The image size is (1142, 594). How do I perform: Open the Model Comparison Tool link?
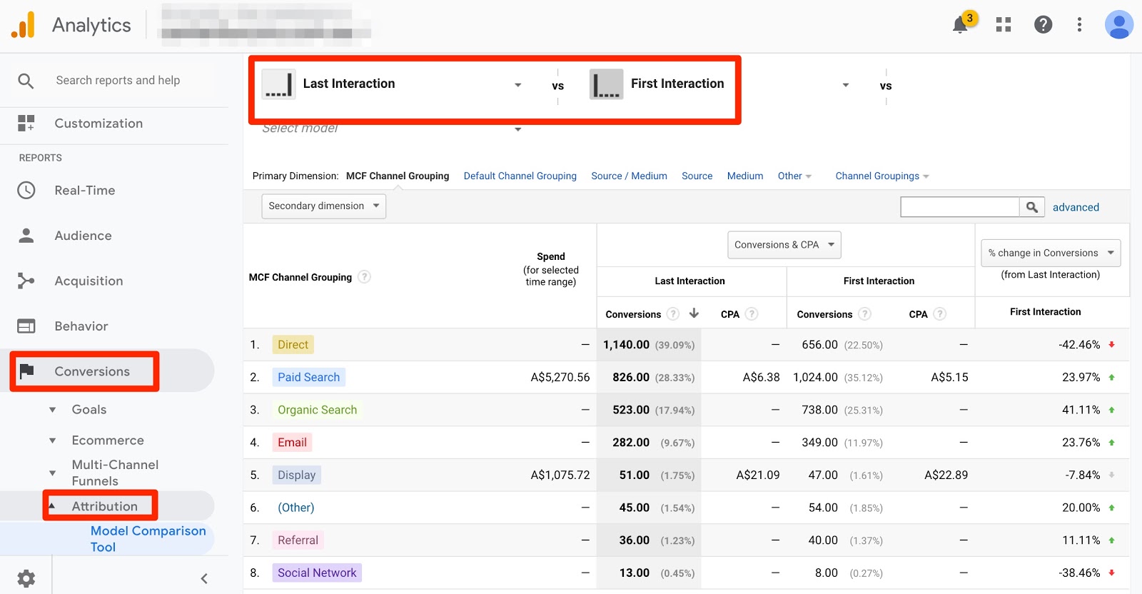[148, 539]
